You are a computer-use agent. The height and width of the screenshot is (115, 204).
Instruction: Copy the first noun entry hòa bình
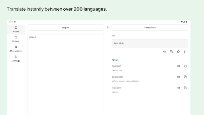click(185, 66)
